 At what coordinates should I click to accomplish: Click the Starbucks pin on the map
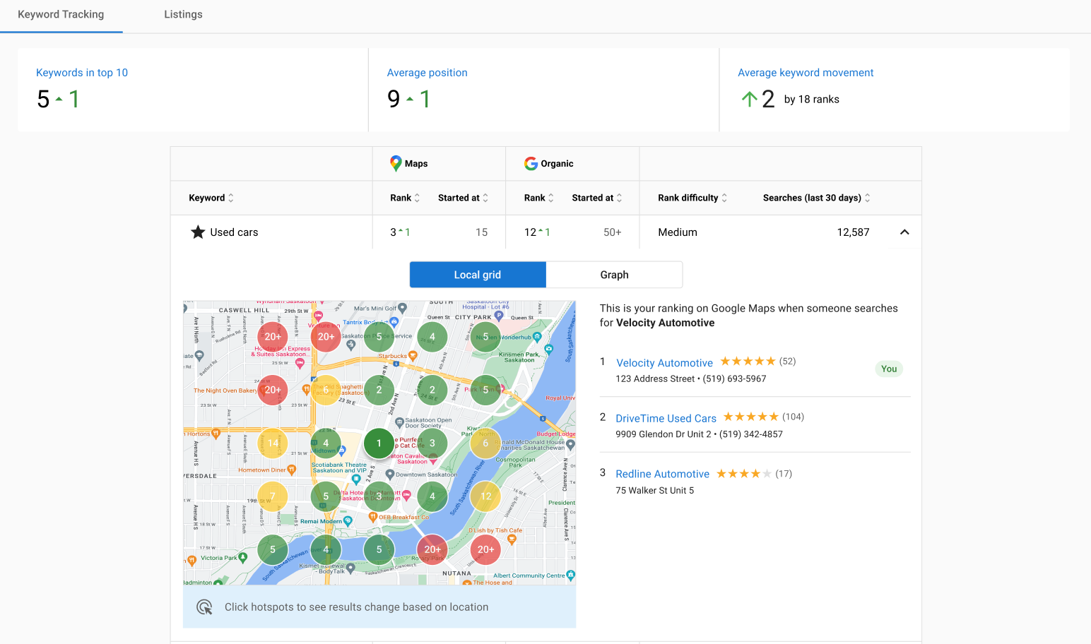pos(413,356)
